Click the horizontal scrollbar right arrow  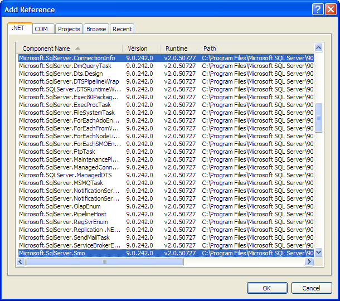point(309,262)
